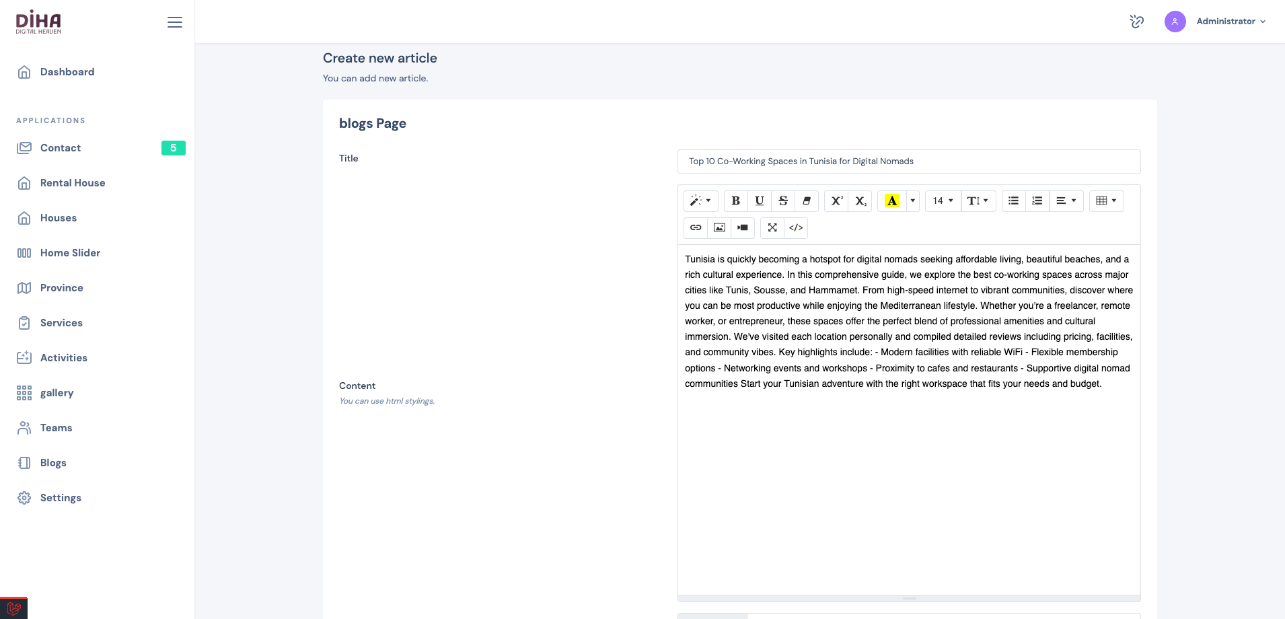Click the purple user avatar

point(1175,22)
